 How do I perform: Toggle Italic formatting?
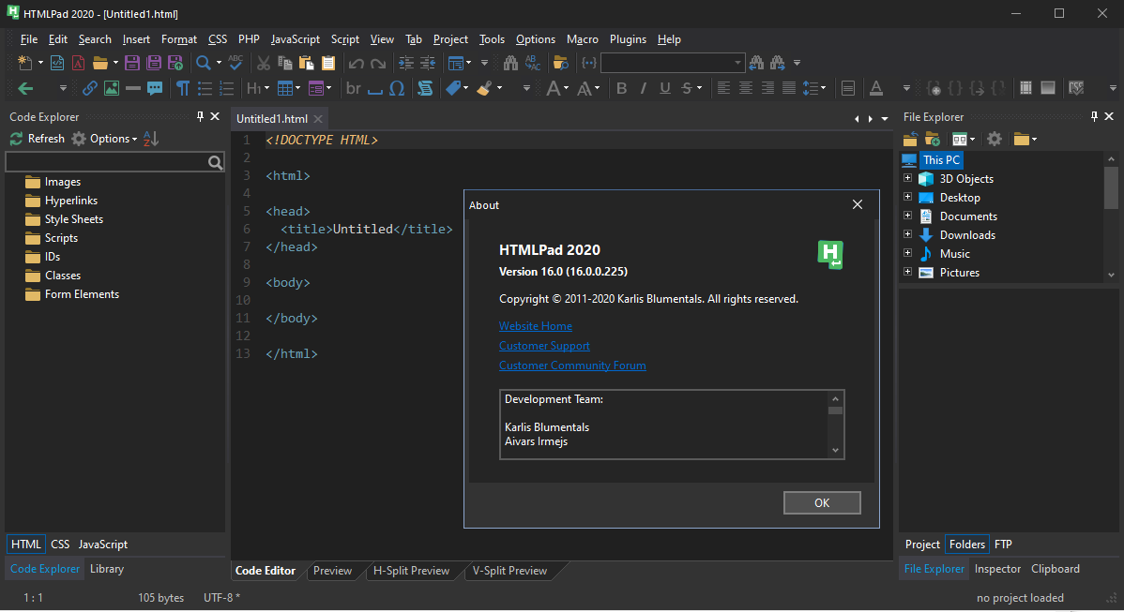(643, 88)
